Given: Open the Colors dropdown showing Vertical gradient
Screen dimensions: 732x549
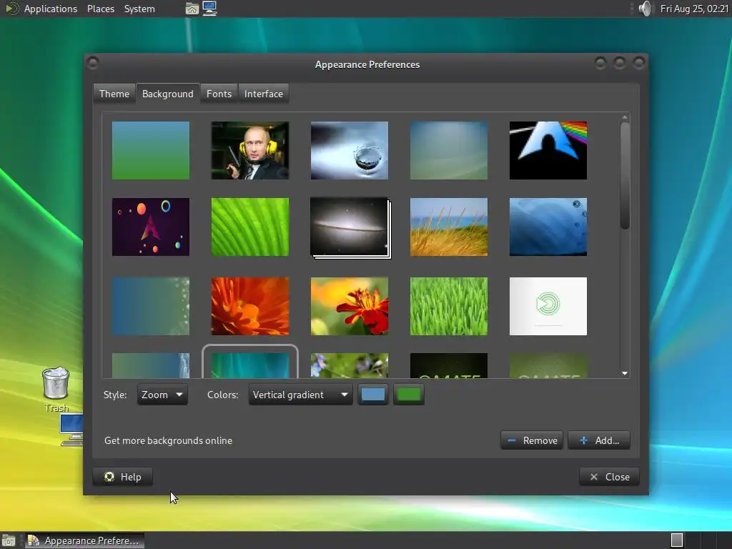Looking at the screenshot, I should [x=300, y=395].
